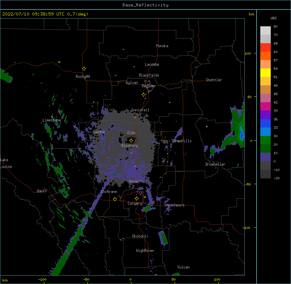Click the Cochrane label
Image resolution: width=291 pixels, height=284 pixels.
pyautogui.click(x=109, y=192)
